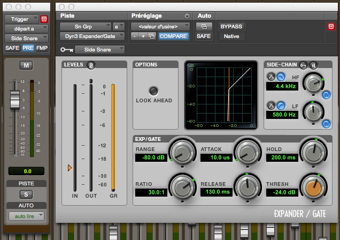This screenshot has height=240, width=340.
Task: Toggle plug-in BYPASS
Action: tap(231, 26)
